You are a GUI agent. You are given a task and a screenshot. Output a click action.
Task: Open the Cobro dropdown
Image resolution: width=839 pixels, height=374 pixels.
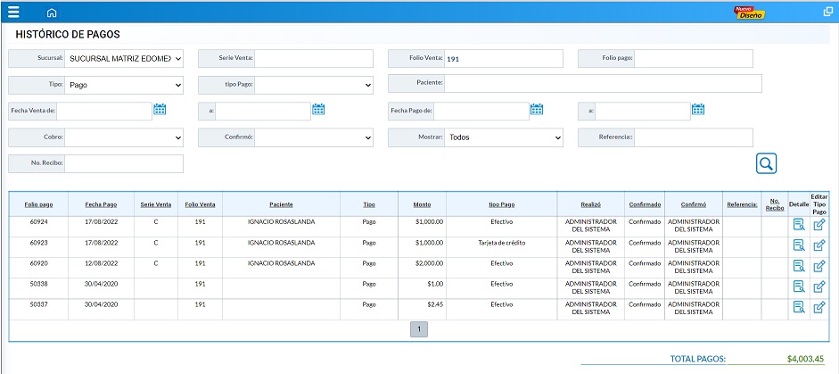pos(124,137)
